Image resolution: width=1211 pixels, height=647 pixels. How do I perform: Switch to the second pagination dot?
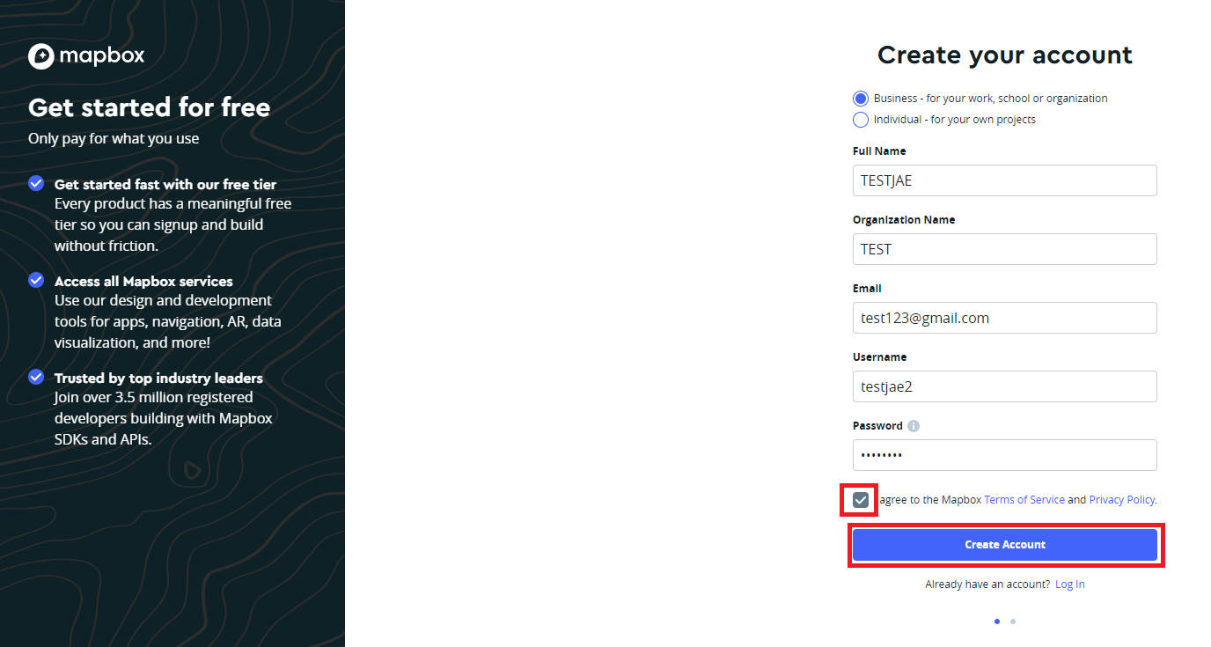coord(1013,621)
